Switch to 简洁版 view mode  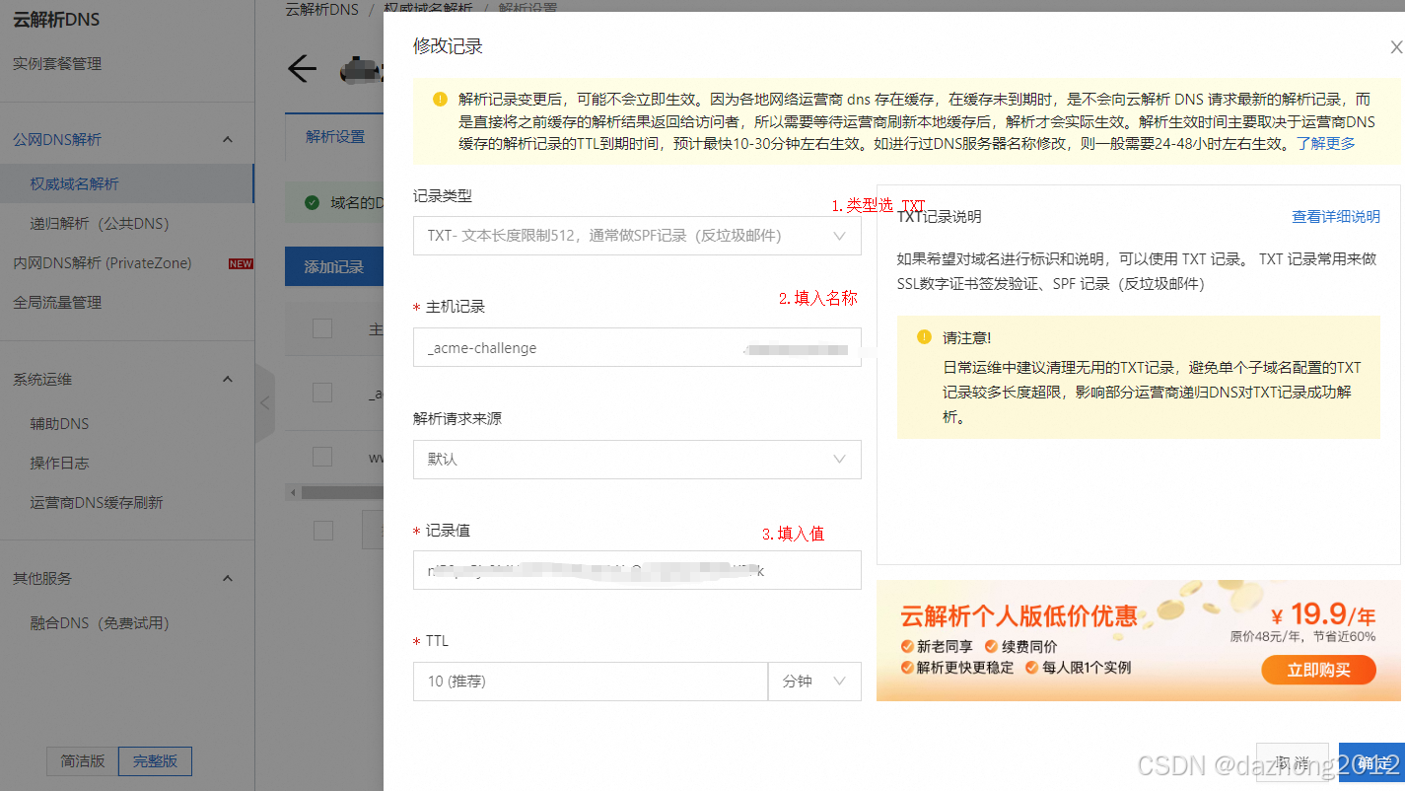83,761
